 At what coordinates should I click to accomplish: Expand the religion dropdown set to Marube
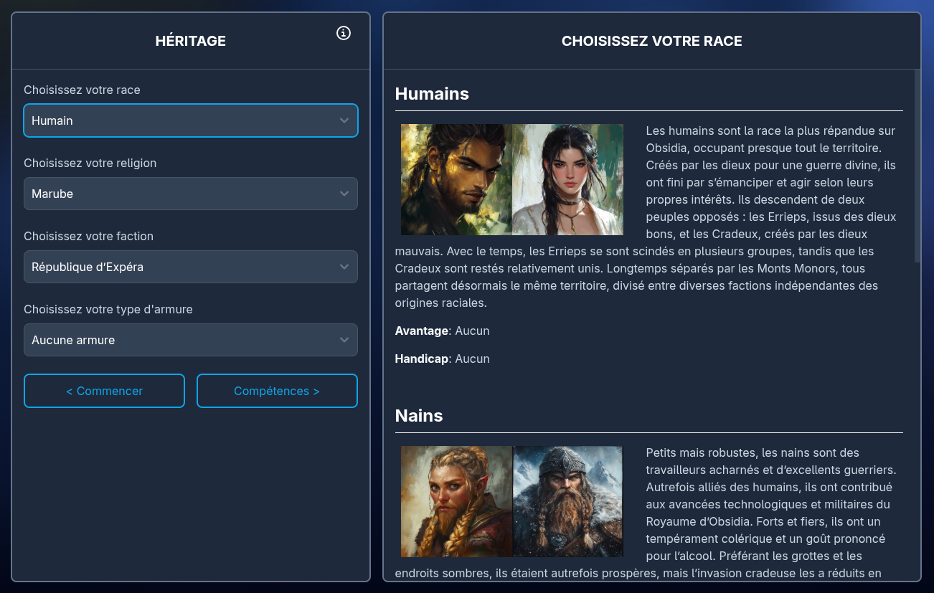pyautogui.click(x=179, y=194)
